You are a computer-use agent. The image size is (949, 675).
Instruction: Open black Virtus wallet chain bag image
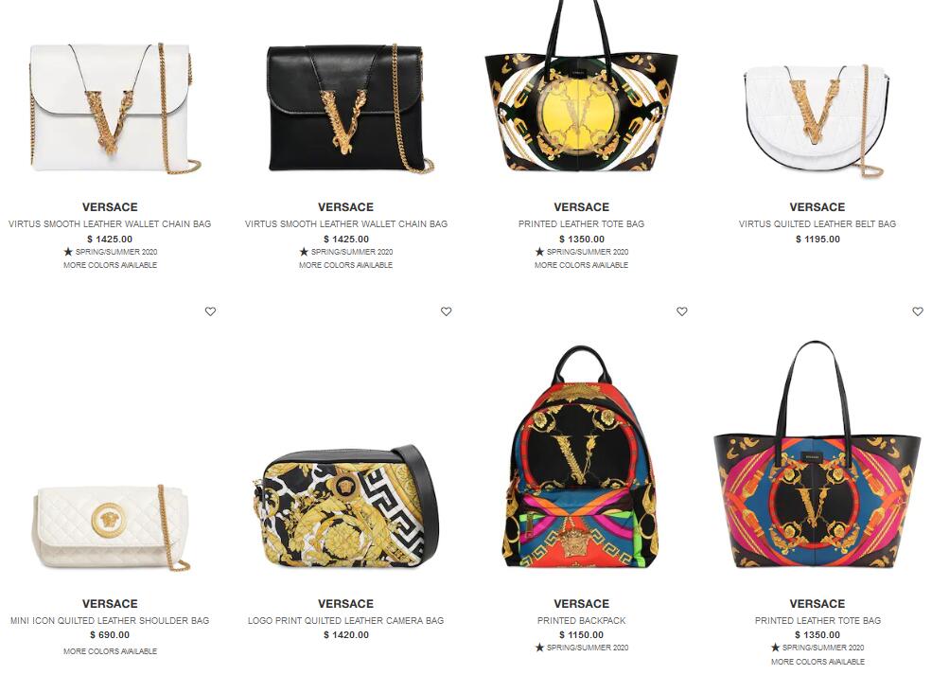[350, 108]
